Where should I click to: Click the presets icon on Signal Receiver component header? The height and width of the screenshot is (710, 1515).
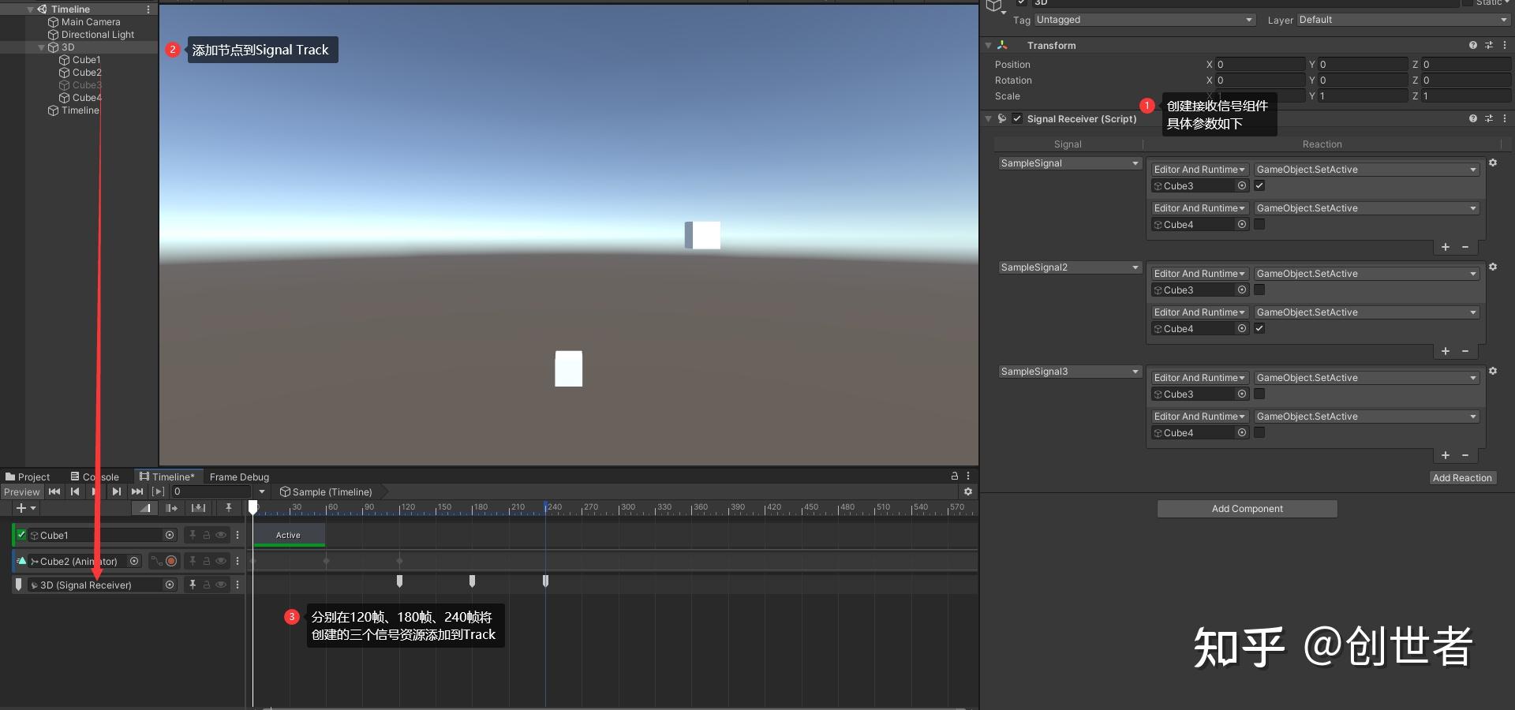1489,118
